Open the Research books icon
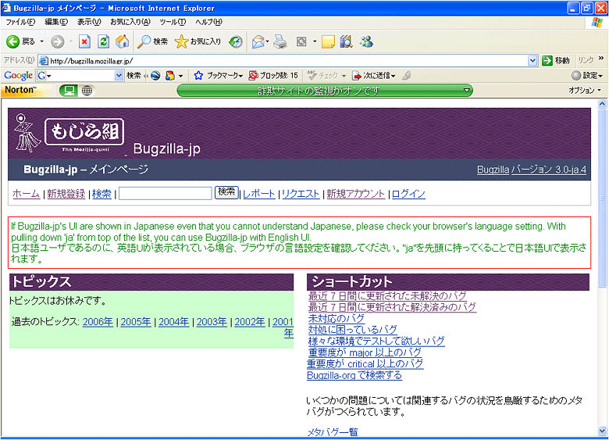The height and width of the screenshot is (440, 609). point(346,41)
